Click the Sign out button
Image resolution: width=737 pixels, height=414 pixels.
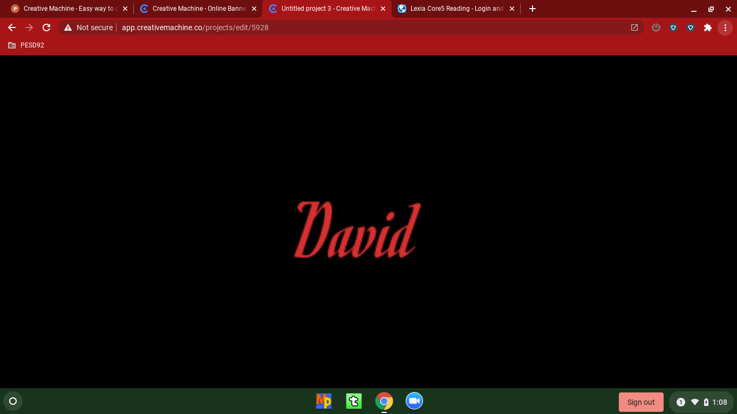coord(641,402)
